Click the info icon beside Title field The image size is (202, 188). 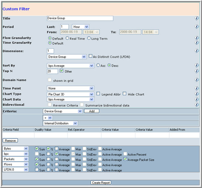(197, 18)
